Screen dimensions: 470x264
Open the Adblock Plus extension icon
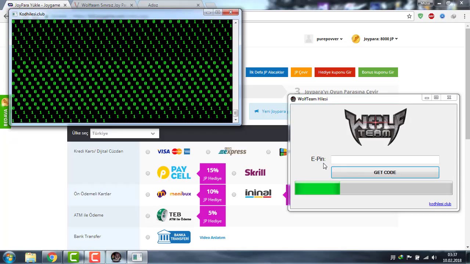pyautogui.click(x=431, y=16)
